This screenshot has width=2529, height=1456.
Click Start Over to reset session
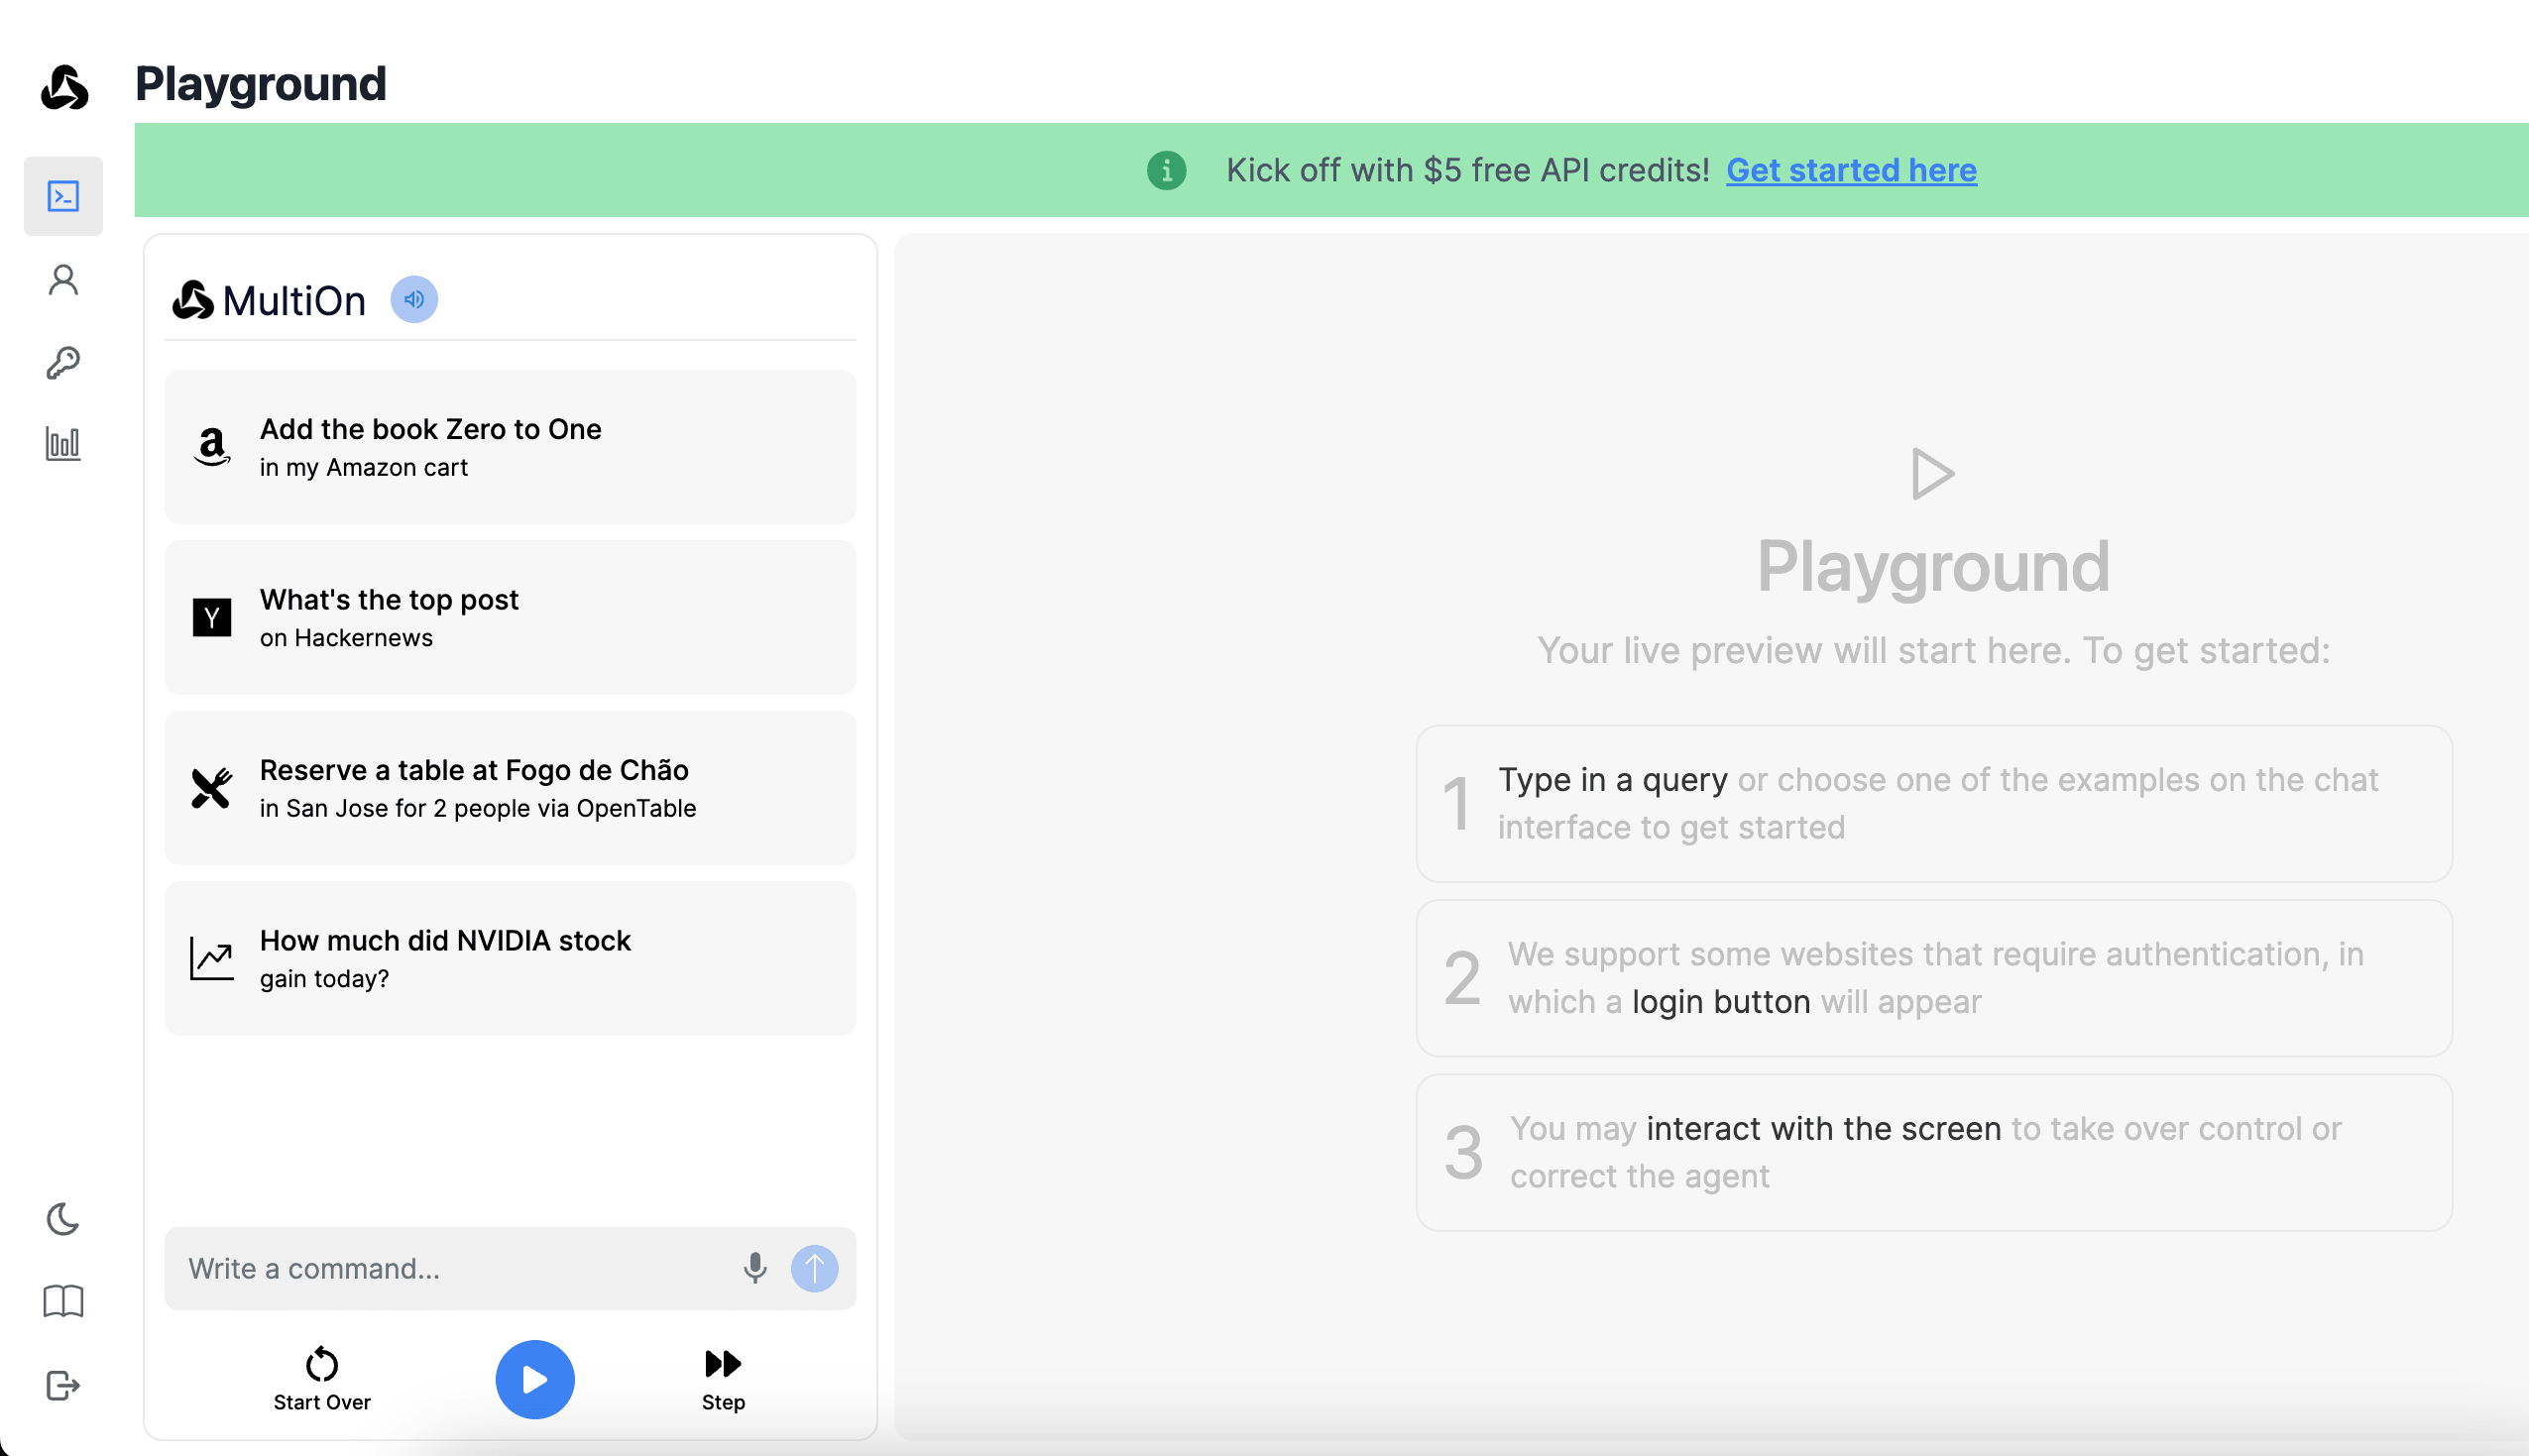coord(322,1378)
